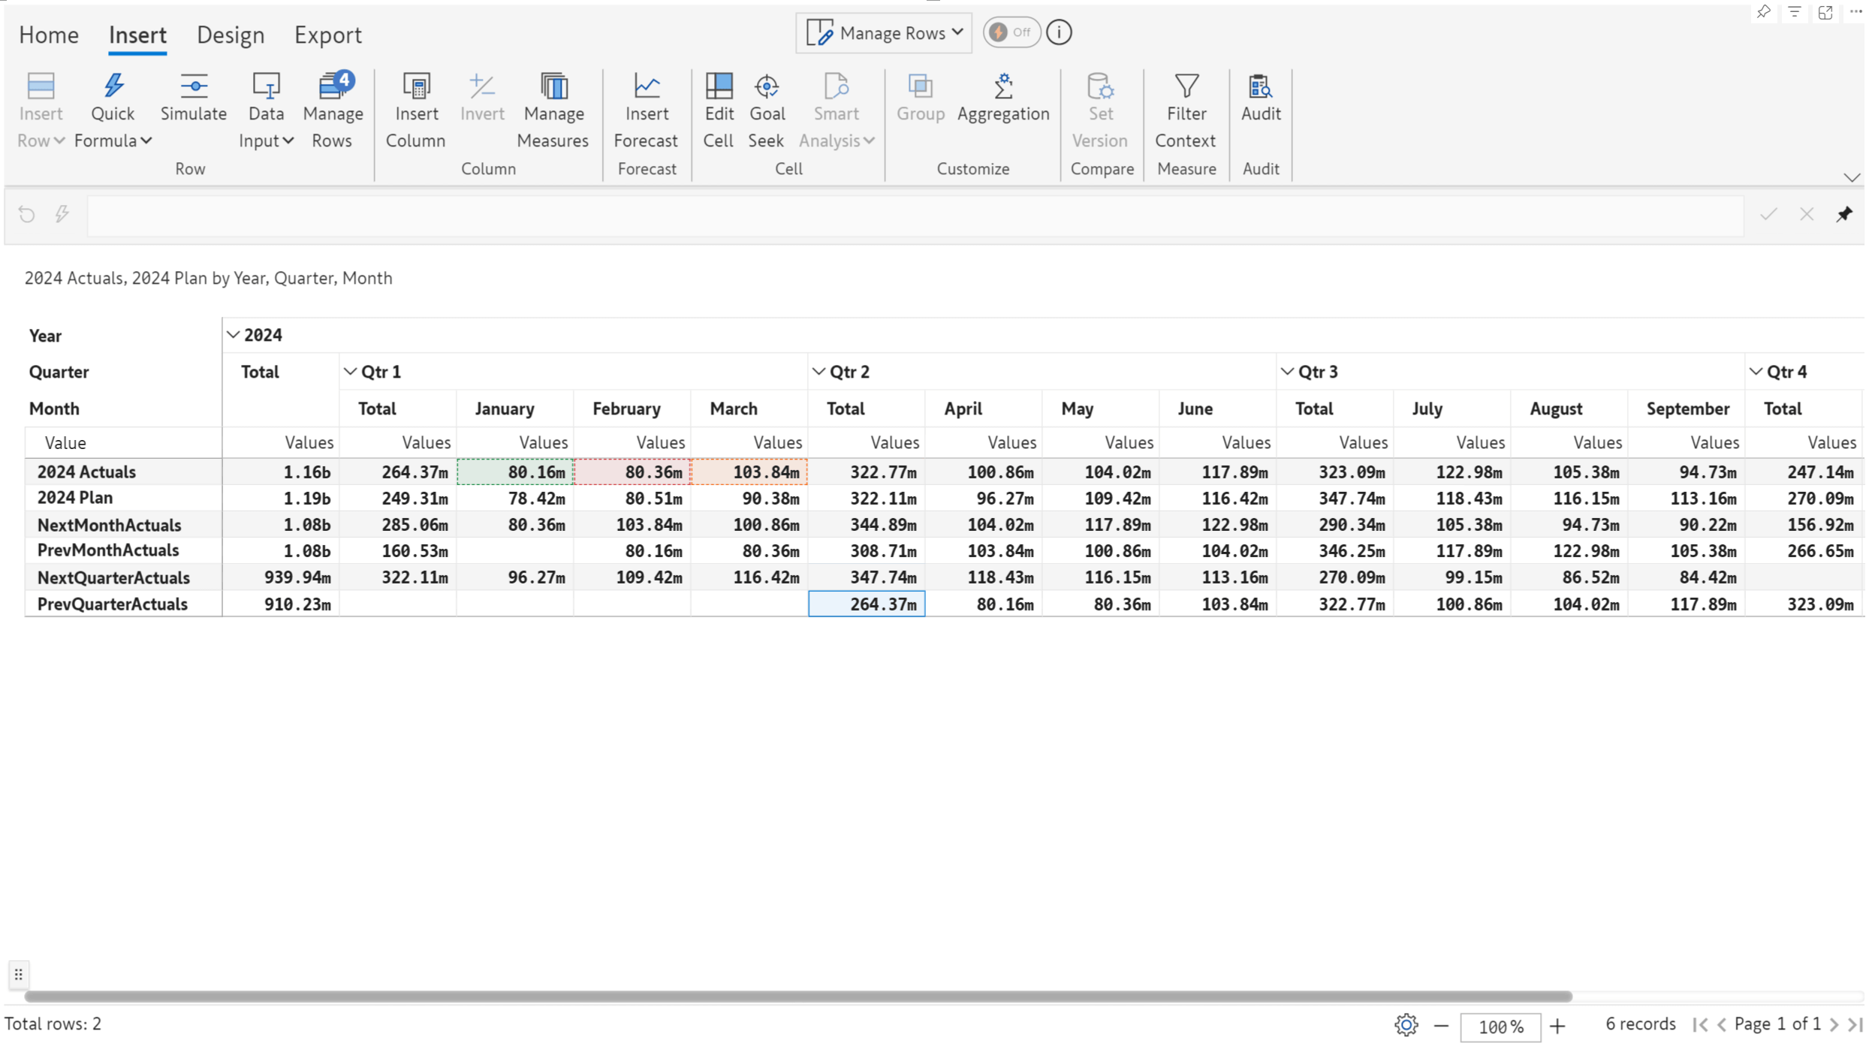Expand the Qtr 2 quarter column

pos(819,370)
